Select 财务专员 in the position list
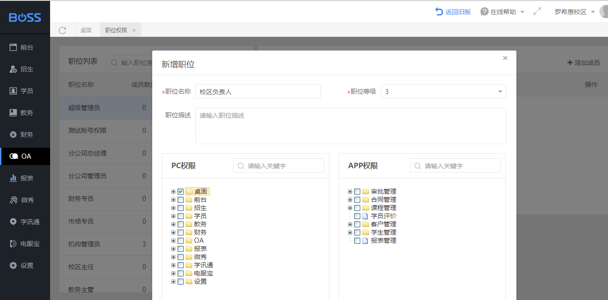Screen dimensions: 608x300 coord(106,199)
